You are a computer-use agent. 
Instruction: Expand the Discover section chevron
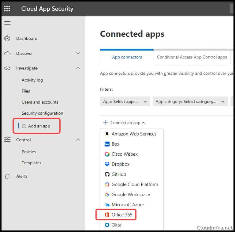(x=78, y=53)
